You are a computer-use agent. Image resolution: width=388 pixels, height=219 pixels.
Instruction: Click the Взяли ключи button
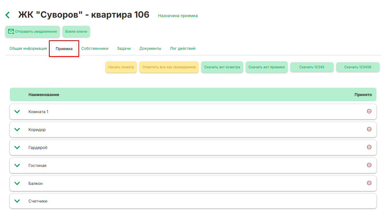pyautogui.click(x=76, y=32)
